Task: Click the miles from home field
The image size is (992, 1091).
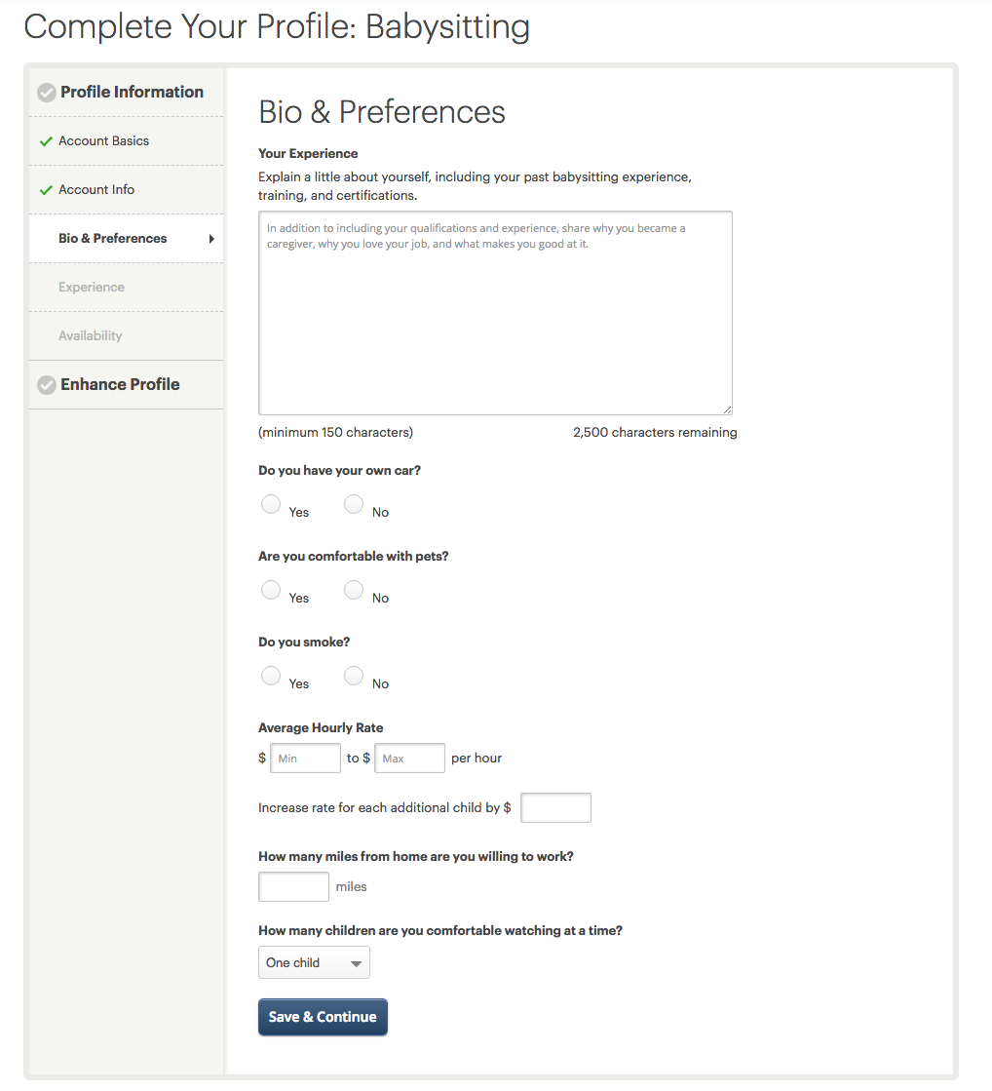Action: 293,887
